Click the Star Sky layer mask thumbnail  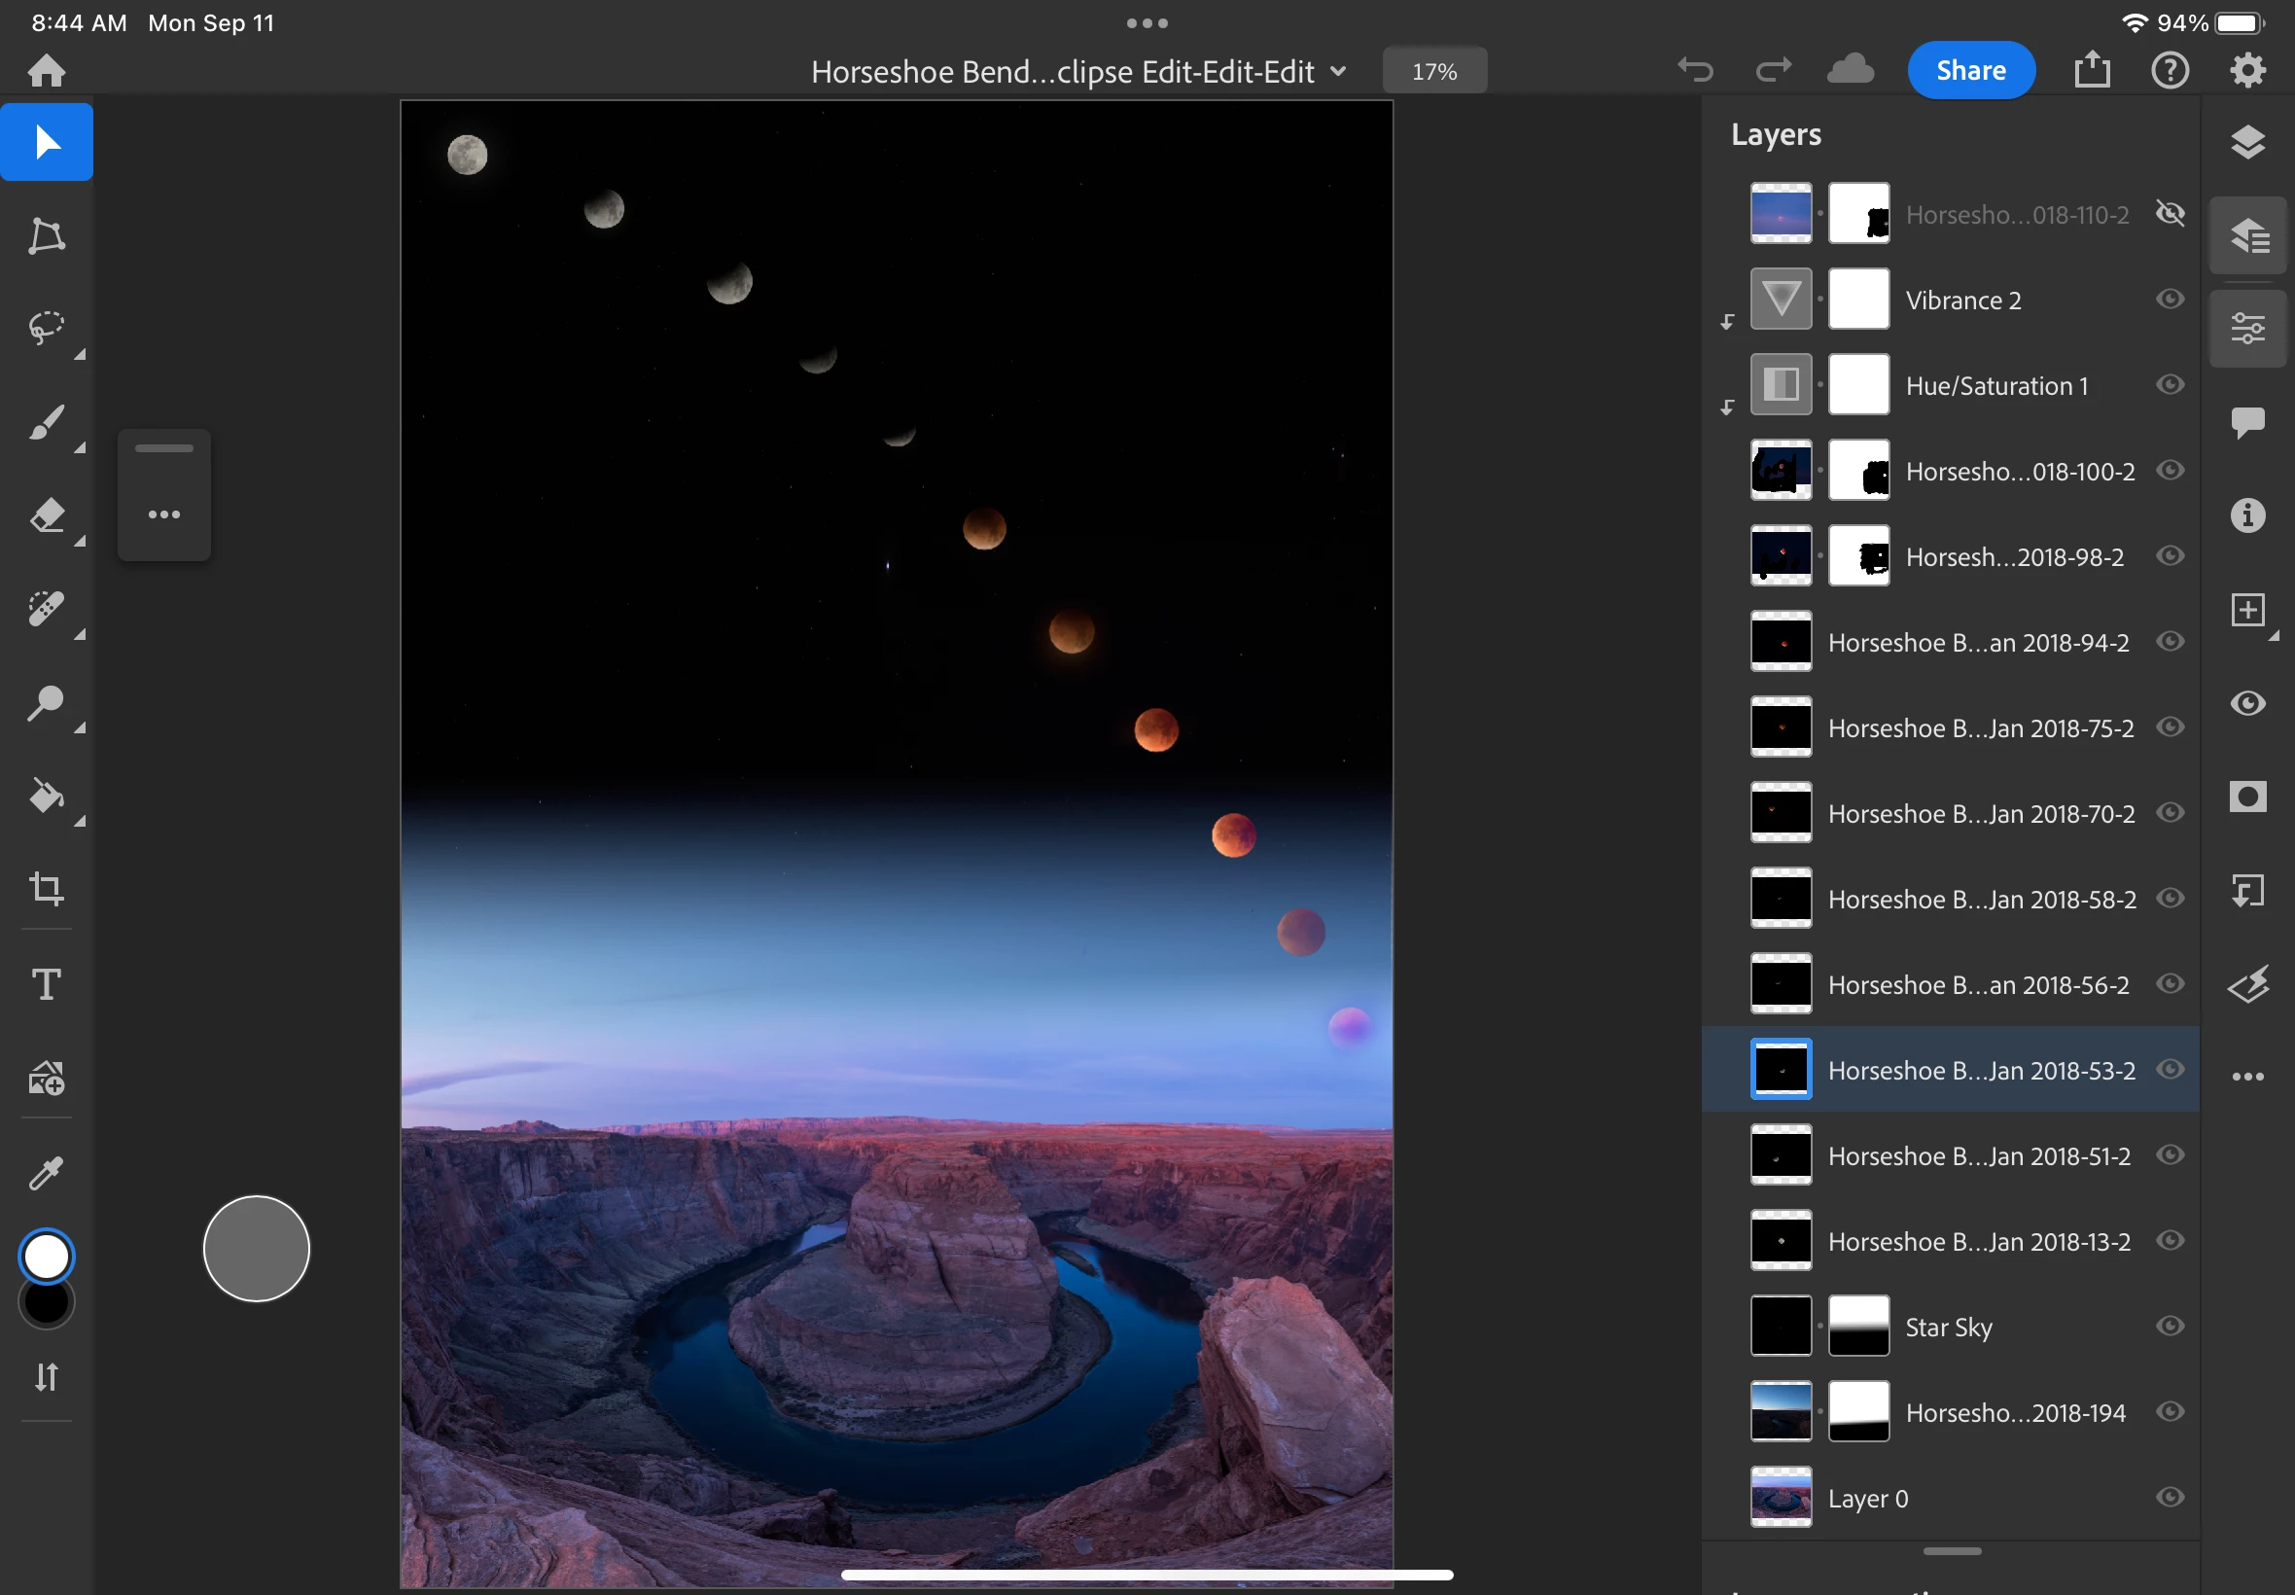(1857, 1327)
